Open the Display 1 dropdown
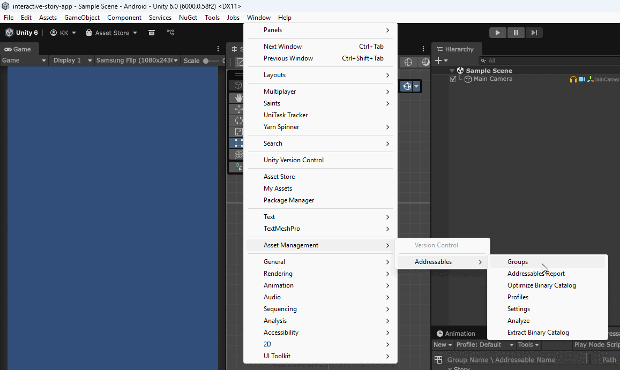Viewport: 620px width, 370px height. [70, 60]
